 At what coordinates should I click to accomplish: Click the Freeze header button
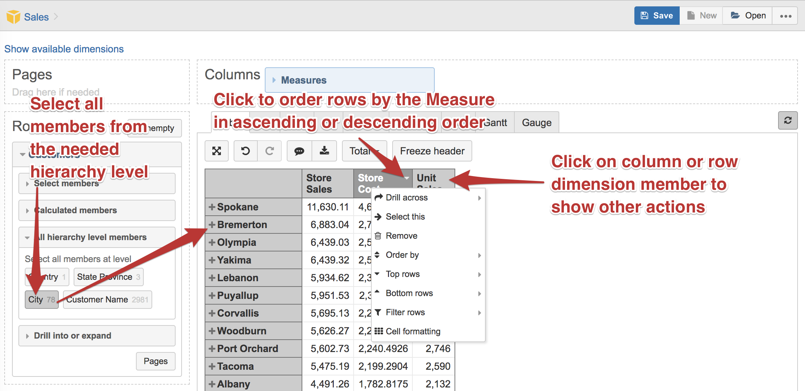[x=432, y=151]
